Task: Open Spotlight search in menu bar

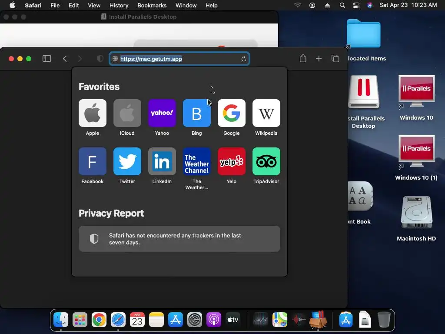Action: click(342, 5)
